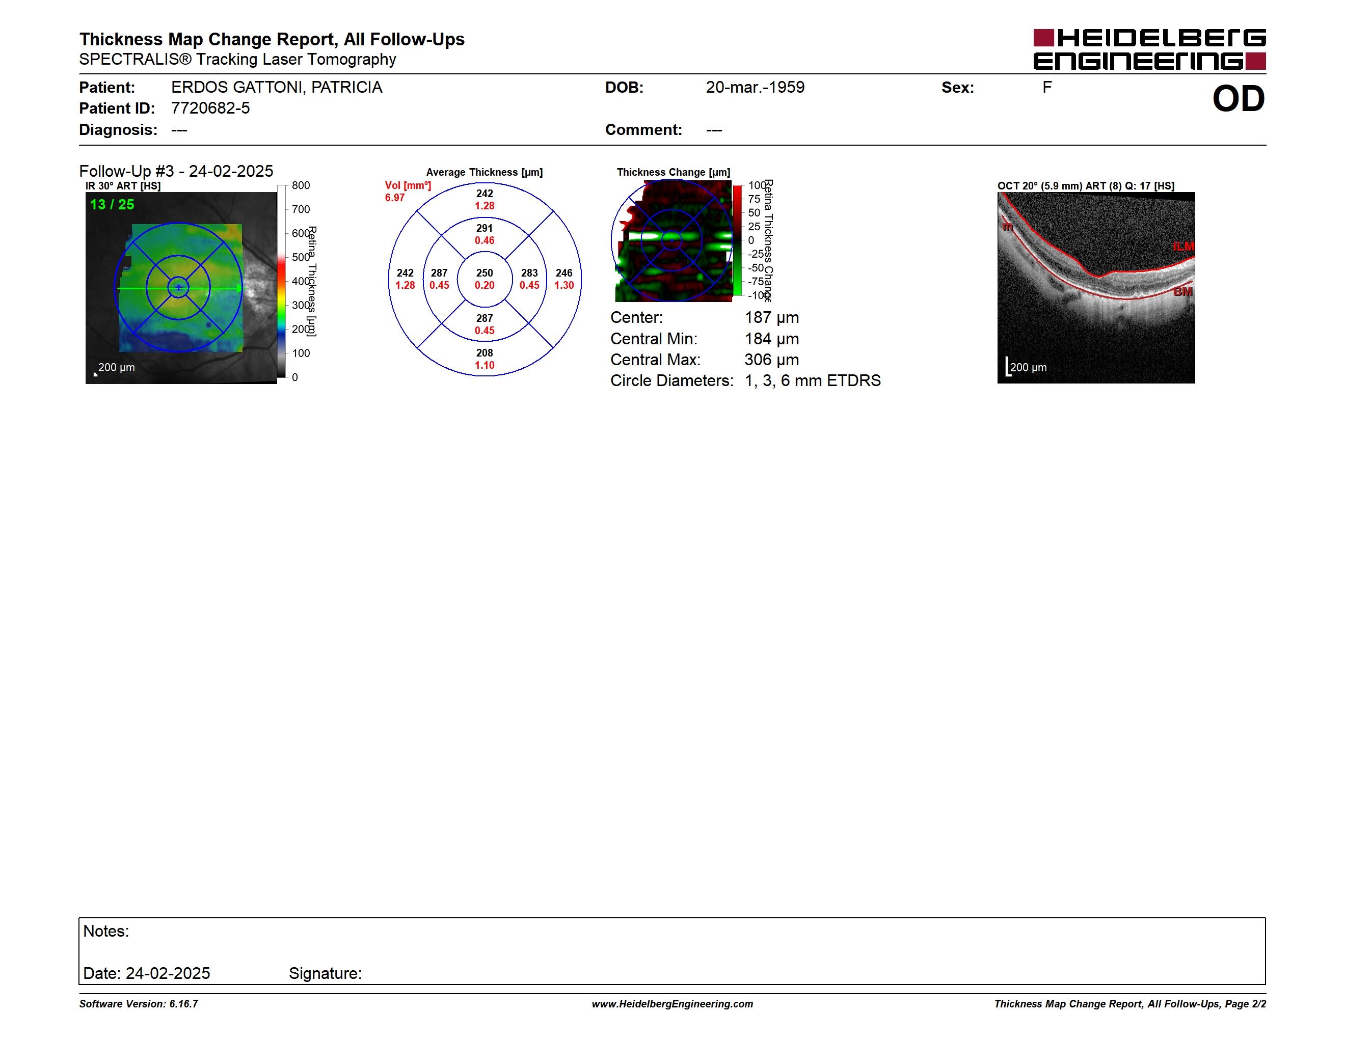1345x1039 pixels.
Task: Select the Patient ID 7720682-5
Action: (210, 108)
